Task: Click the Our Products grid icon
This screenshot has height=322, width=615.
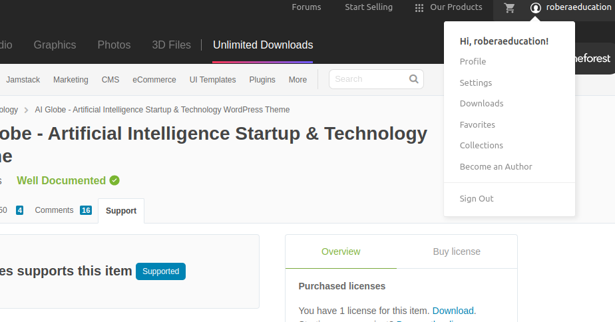Action: (419, 8)
